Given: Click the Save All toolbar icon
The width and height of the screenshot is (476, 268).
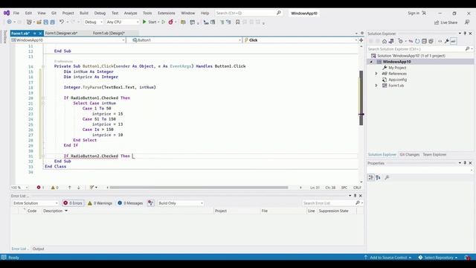Looking at the screenshot, I should [x=52, y=22].
